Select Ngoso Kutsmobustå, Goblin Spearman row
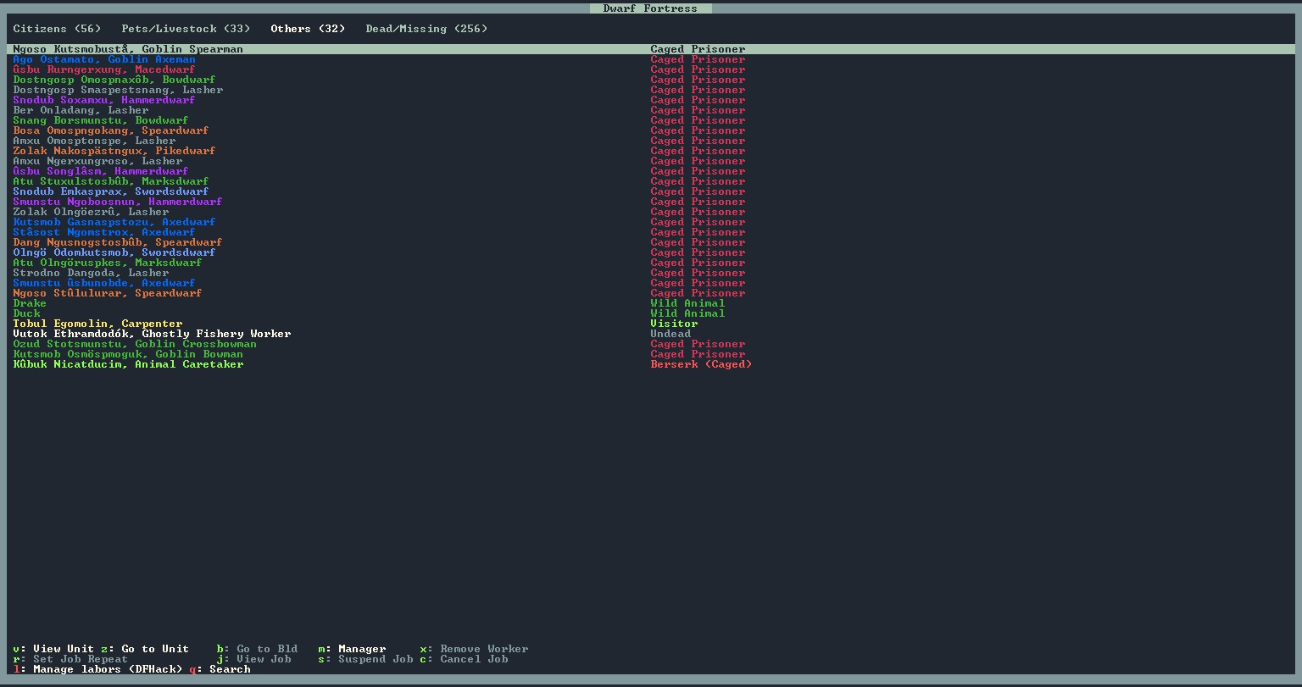Screen dimensions: 1302x687 (x=128, y=49)
